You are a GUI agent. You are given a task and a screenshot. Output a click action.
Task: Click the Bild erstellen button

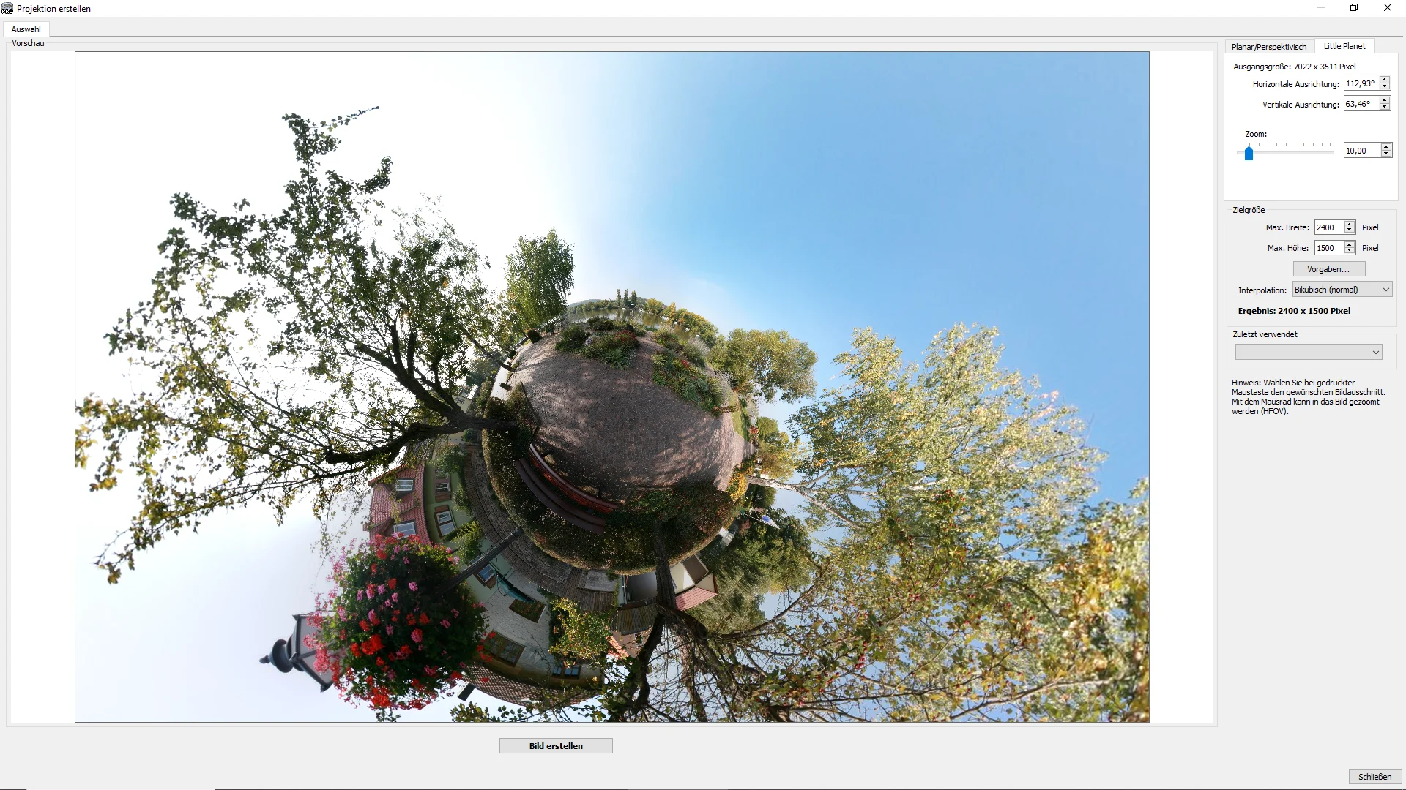coord(556,746)
